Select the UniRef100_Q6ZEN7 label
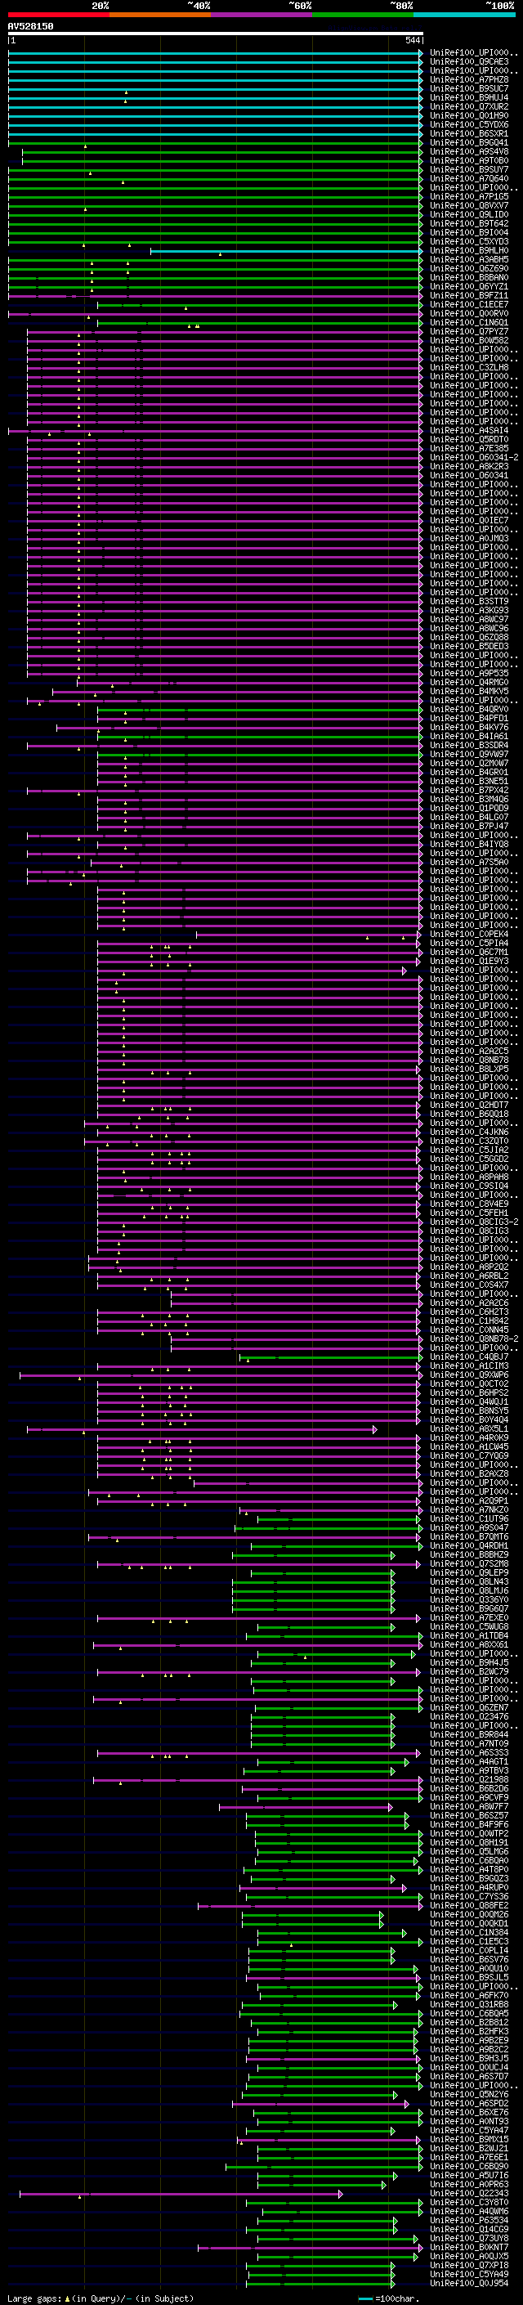 pos(469,1707)
